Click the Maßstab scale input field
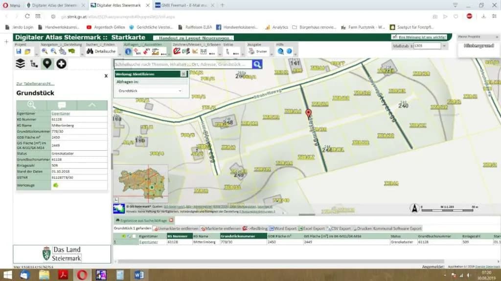Screen dimensions: 501x281 [427, 46]
